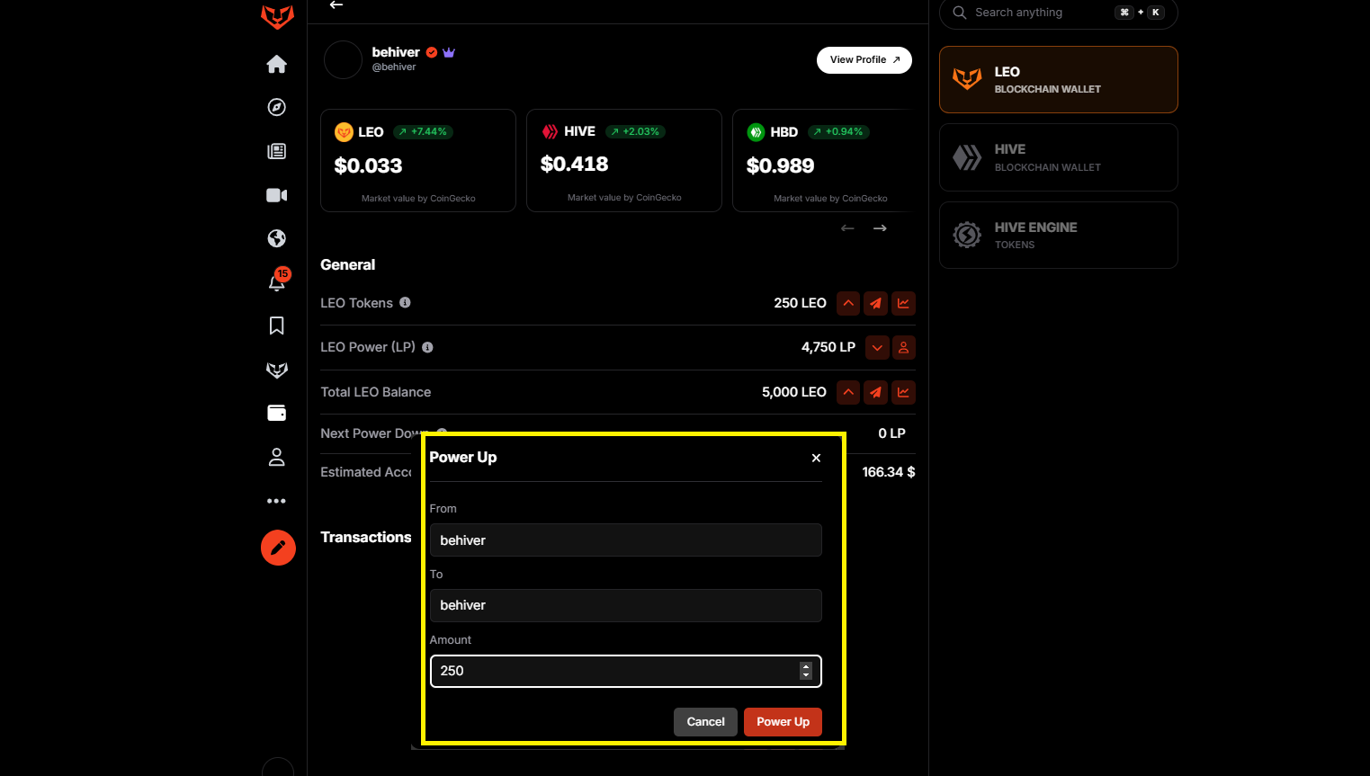Click send icon in LEO Tokens row
Image resolution: width=1370 pixels, height=776 pixels.
coord(876,303)
